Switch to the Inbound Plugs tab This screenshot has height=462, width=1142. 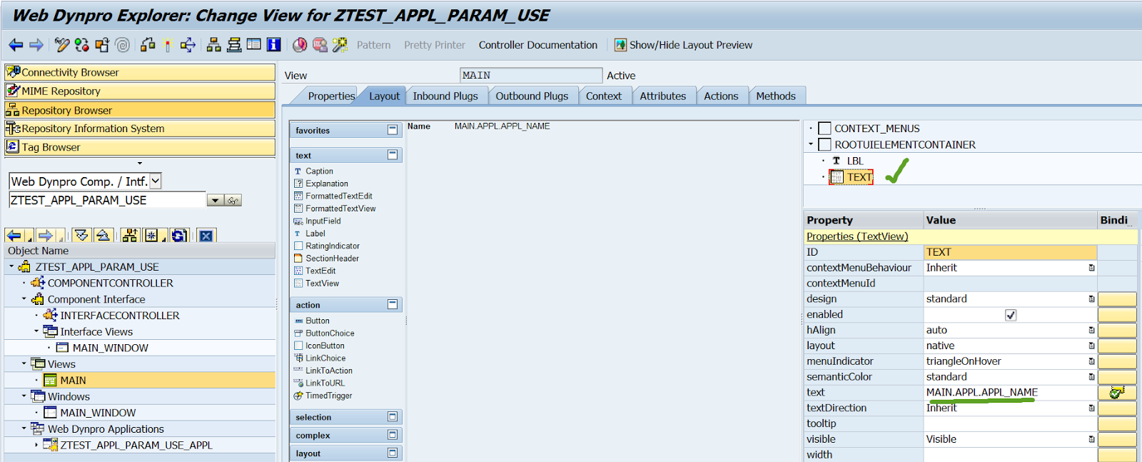(445, 96)
